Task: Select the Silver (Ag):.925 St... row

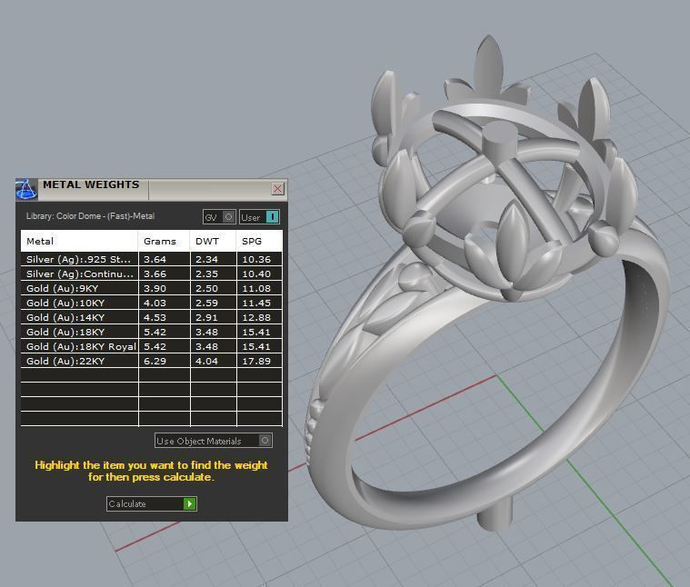Action: tap(152, 259)
